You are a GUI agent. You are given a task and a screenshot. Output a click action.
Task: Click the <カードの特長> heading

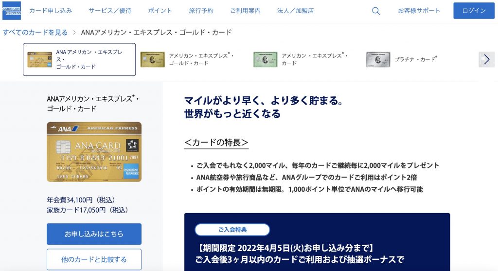[x=216, y=143]
